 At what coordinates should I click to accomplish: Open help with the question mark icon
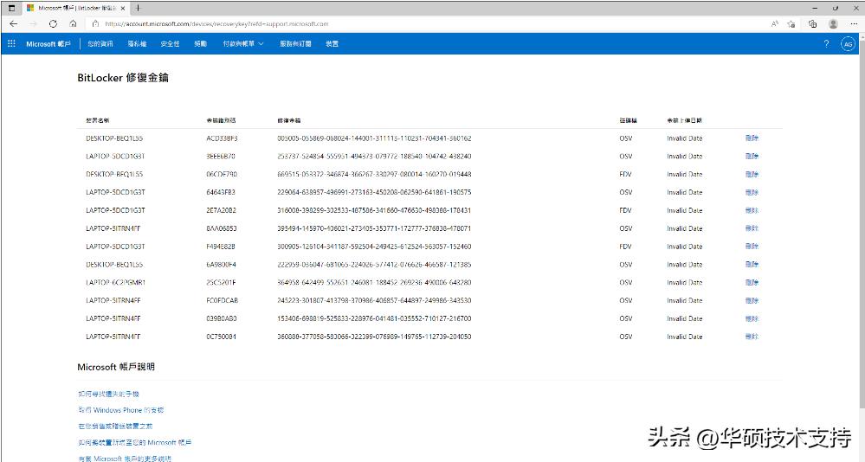click(826, 43)
